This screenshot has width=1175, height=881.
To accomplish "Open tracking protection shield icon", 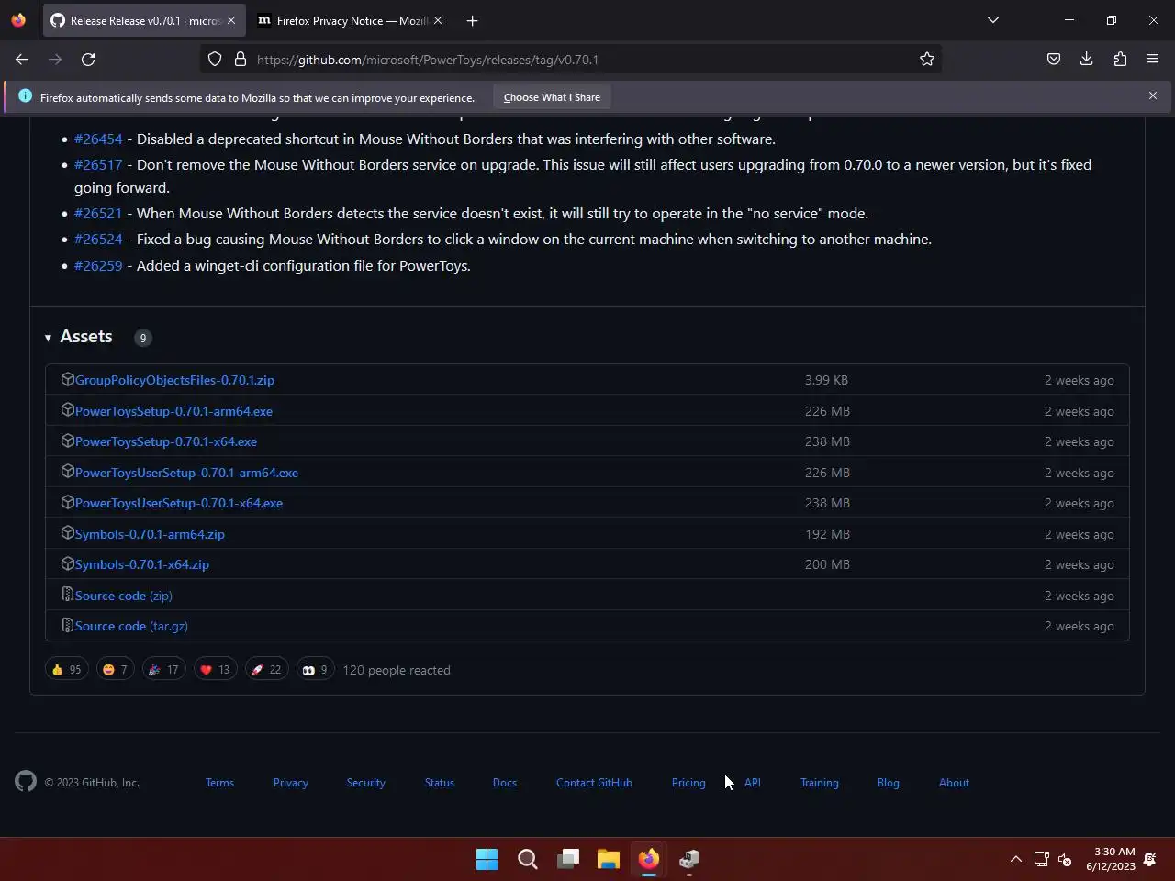I will click(x=215, y=60).
